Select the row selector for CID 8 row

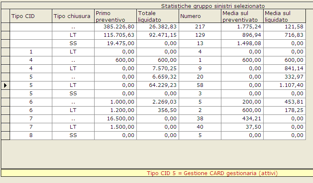click(x=5, y=135)
